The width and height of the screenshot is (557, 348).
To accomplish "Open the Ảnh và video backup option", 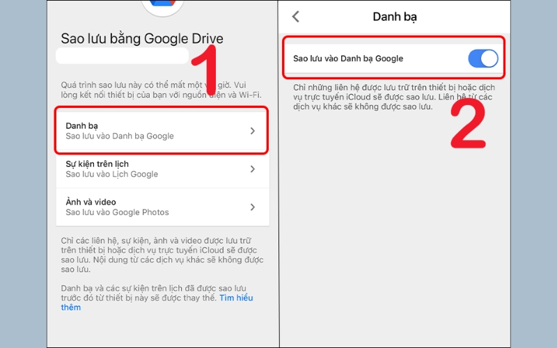I will (x=163, y=207).
